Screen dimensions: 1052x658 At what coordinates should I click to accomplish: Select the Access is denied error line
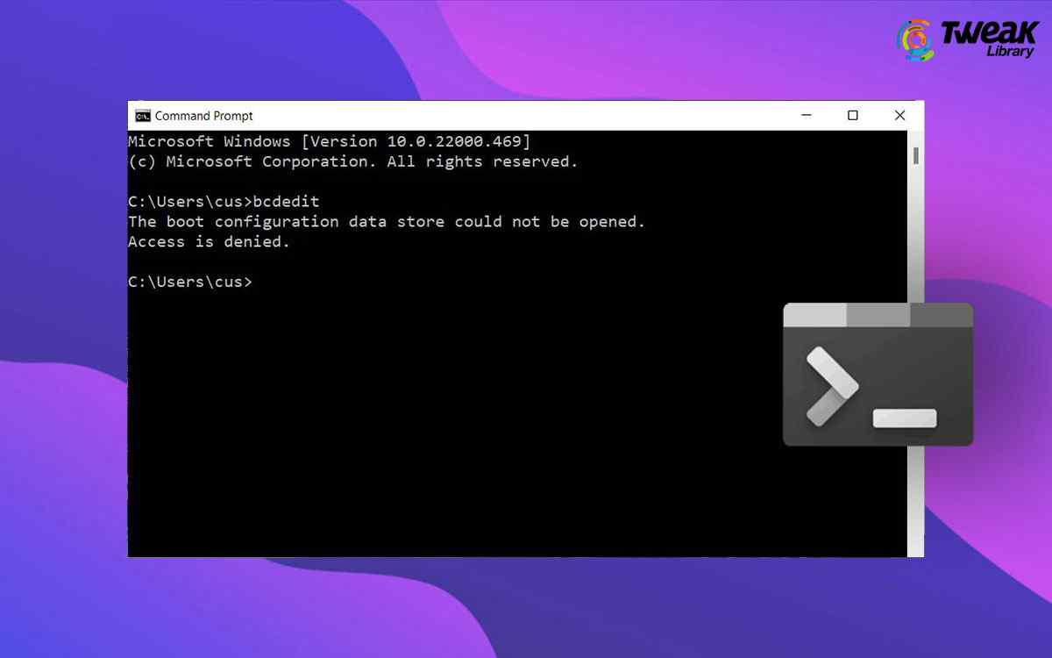pyautogui.click(x=208, y=241)
